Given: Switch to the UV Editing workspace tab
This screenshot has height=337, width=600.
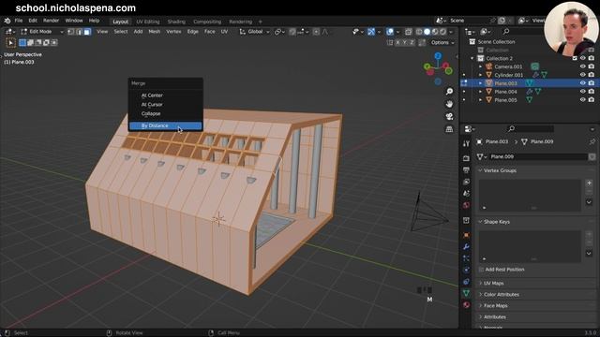Looking at the screenshot, I should (148, 22).
